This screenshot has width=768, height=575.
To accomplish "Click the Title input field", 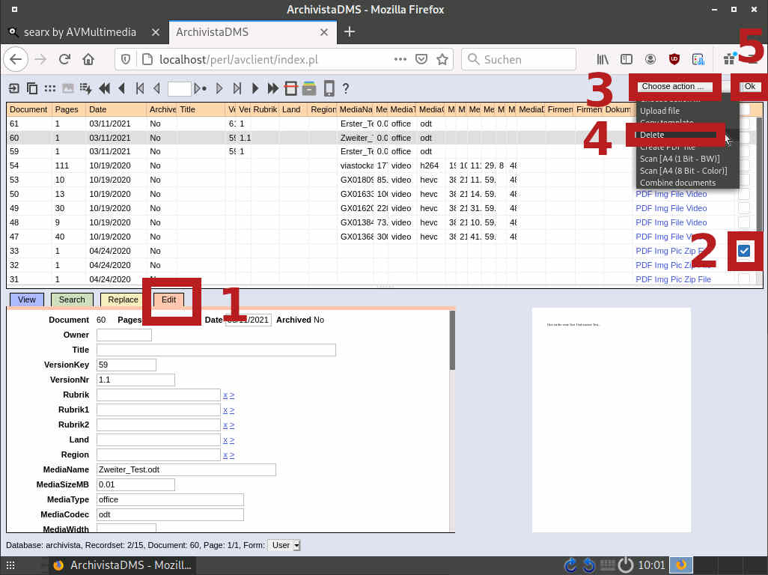I will point(216,350).
